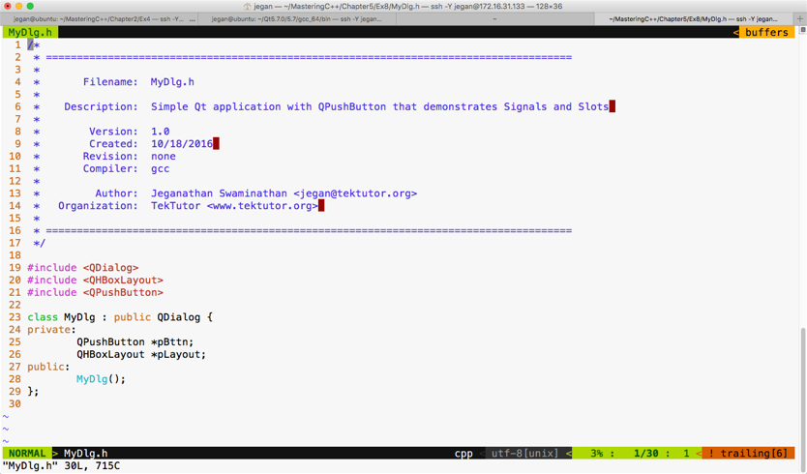Open a new terminal tab with plus button

pos(800,19)
